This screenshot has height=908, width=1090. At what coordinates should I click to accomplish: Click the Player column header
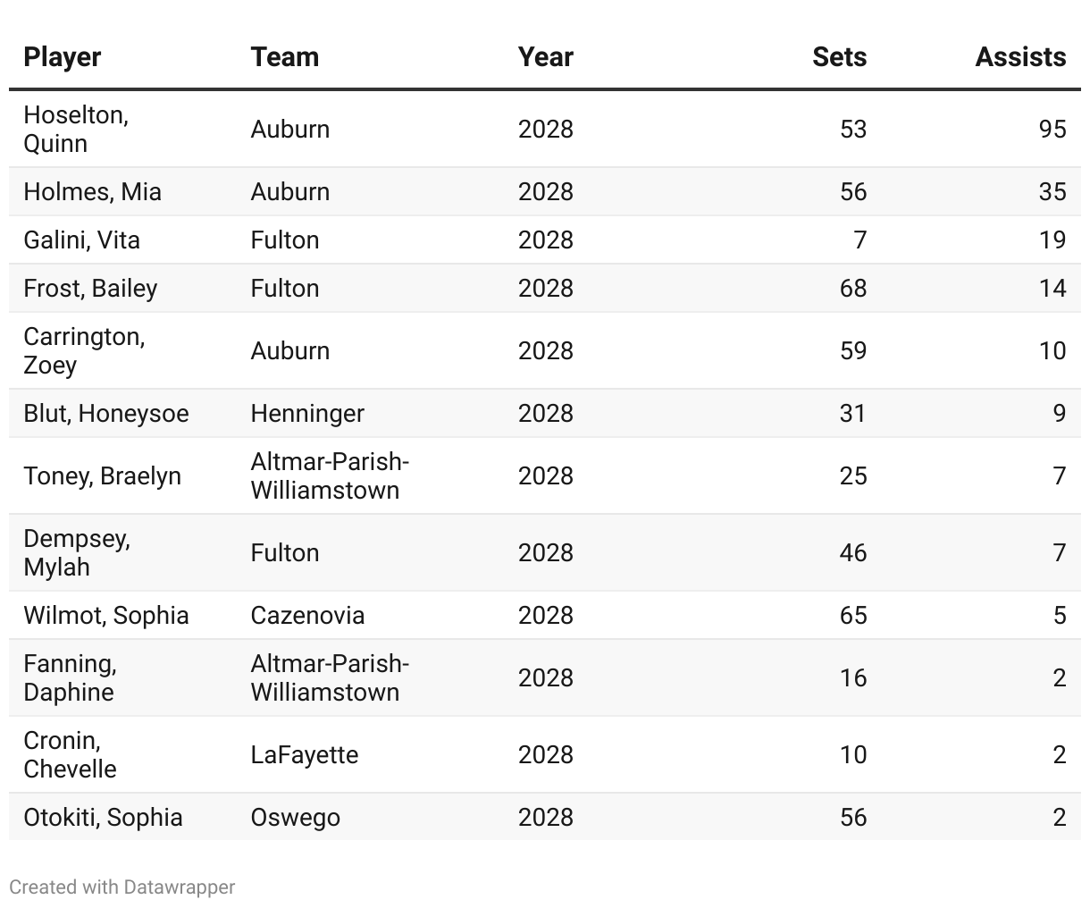click(63, 57)
